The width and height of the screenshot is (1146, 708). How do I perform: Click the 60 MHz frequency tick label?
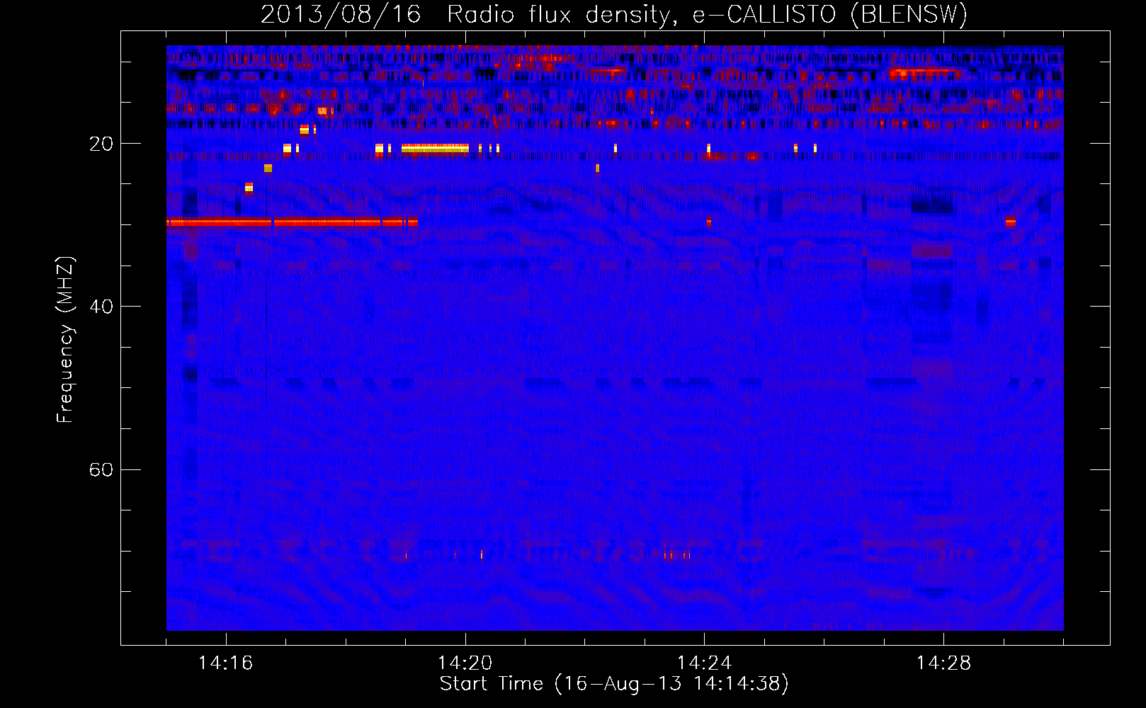click(x=101, y=469)
